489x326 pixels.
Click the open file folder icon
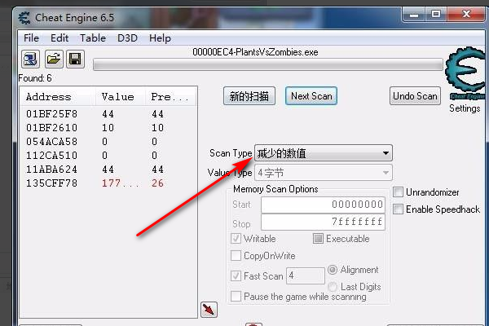(x=54, y=59)
